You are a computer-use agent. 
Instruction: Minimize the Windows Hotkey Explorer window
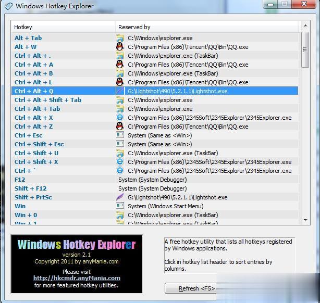270,4
